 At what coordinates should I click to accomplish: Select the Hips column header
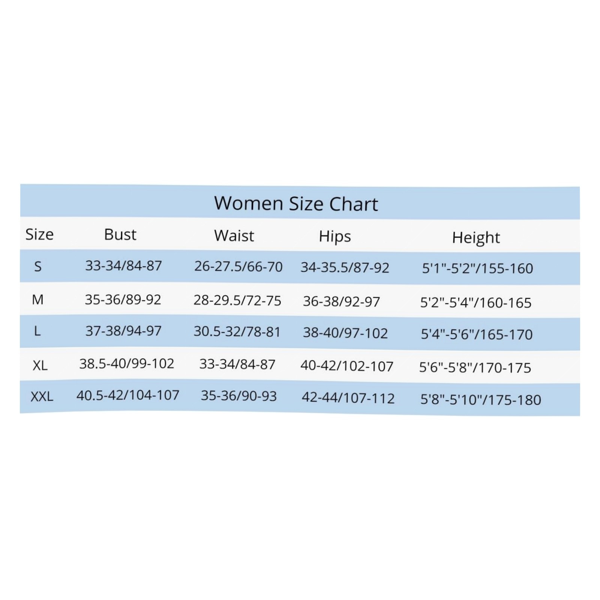point(335,237)
